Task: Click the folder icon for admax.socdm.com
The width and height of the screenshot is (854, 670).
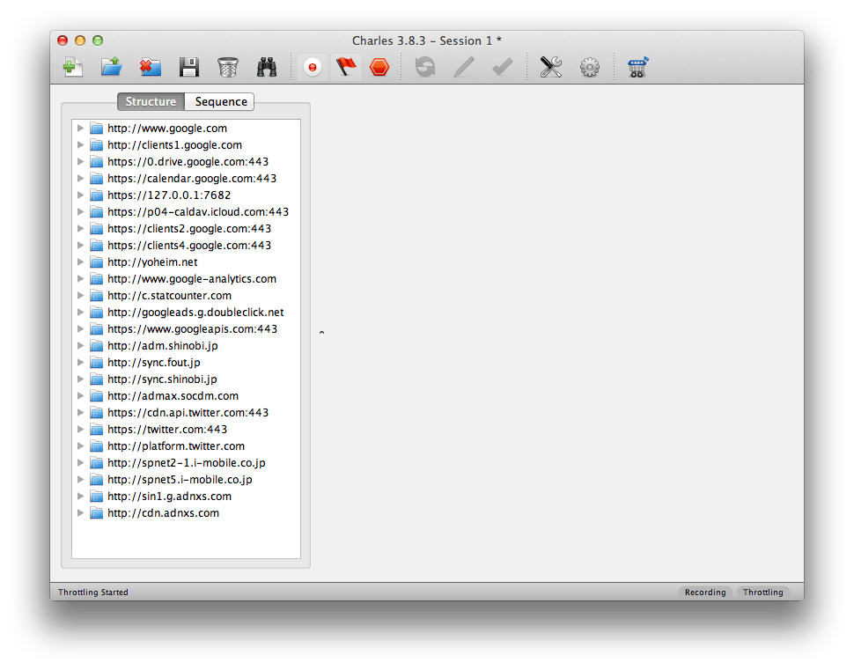Action: pos(96,395)
